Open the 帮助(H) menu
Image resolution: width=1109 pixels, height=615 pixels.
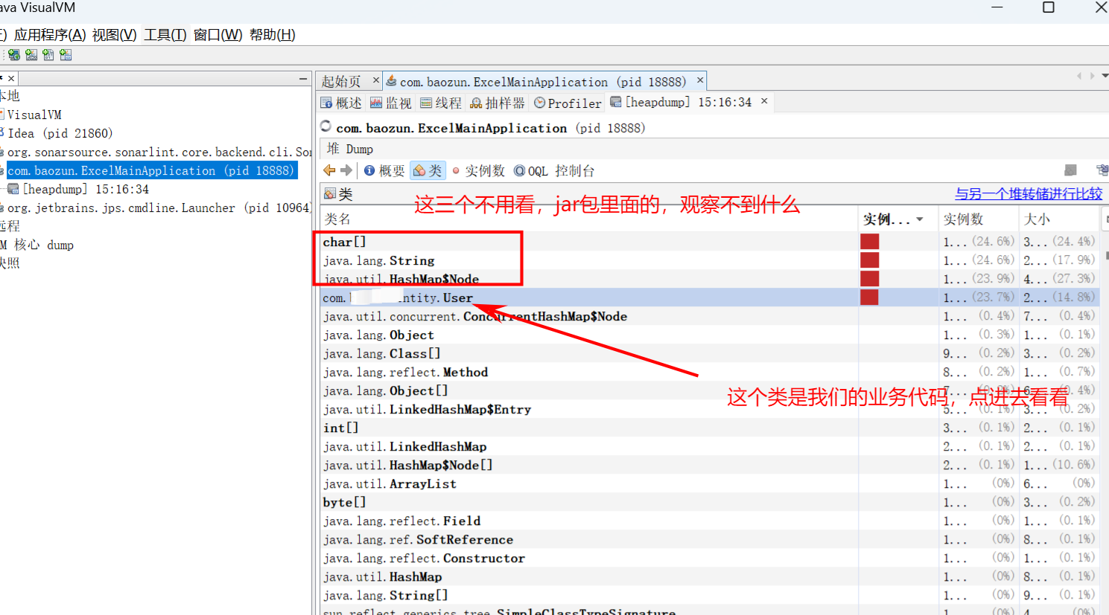[273, 35]
